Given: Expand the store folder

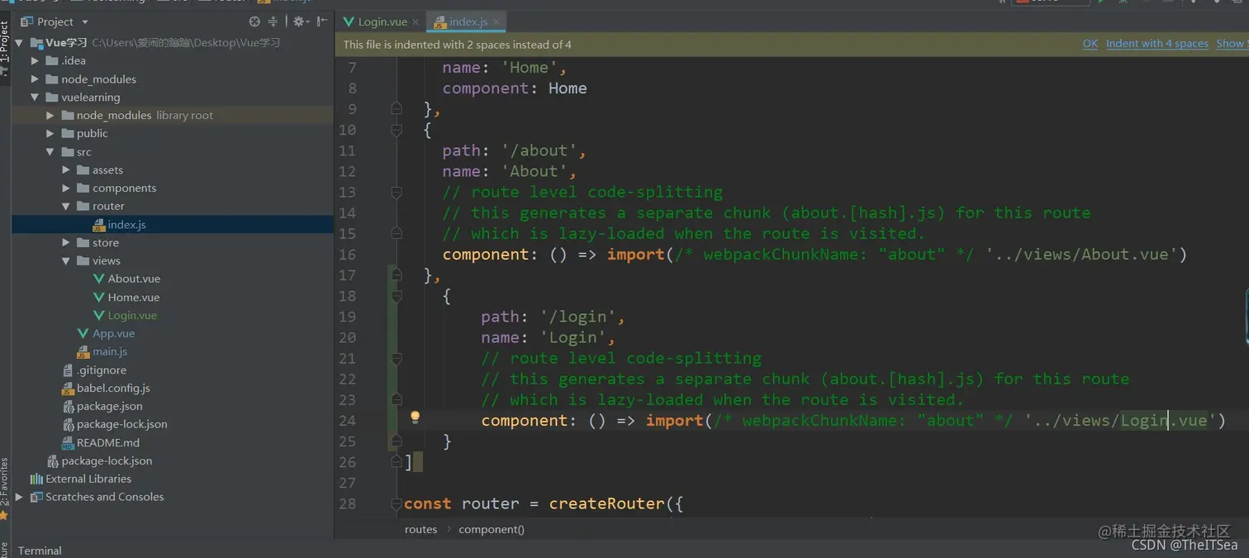Looking at the screenshot, I should coord(66,243).
